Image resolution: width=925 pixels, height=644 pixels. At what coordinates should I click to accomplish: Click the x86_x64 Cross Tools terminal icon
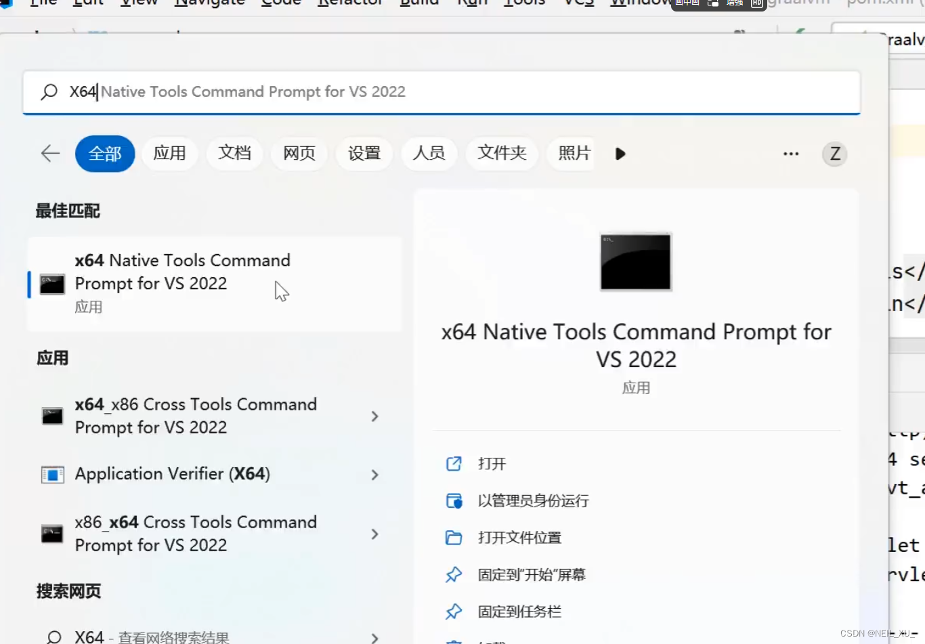52,534
